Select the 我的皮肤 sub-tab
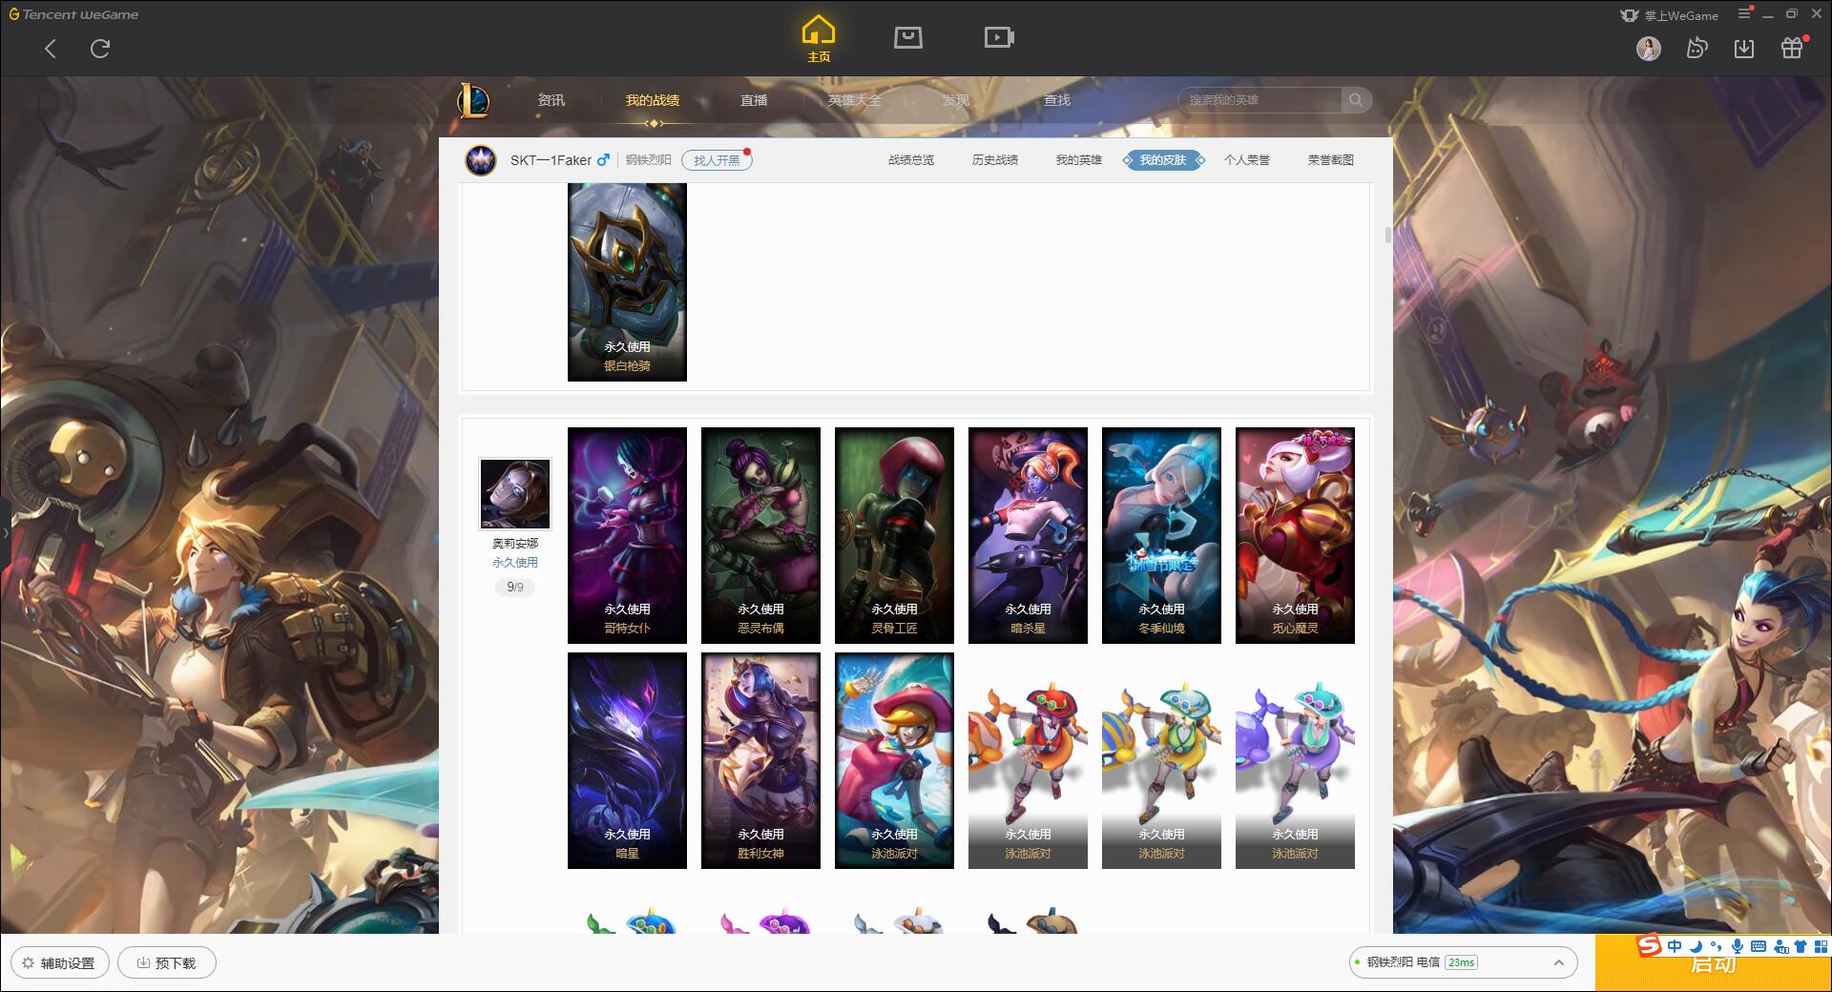The width and height of the screenshot is (1832, 992). 1163,160
